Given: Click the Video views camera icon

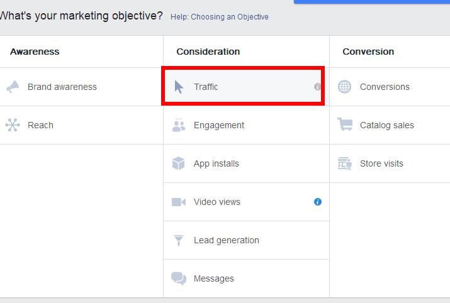Looking at the screenshot, I should point(179,202).
